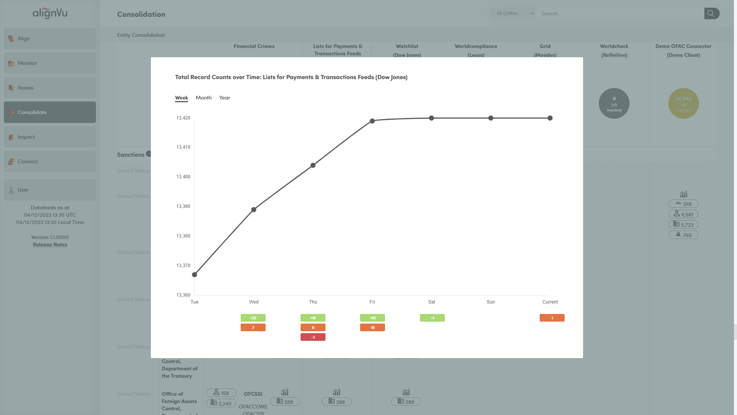Select the Current data point
This screenshot has width=737, height=415.
pos(550,118)
